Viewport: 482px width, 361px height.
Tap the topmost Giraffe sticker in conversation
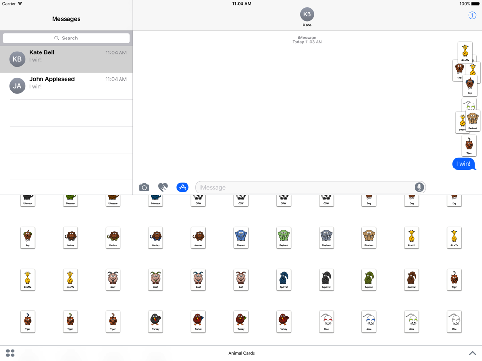pos(465,53)
